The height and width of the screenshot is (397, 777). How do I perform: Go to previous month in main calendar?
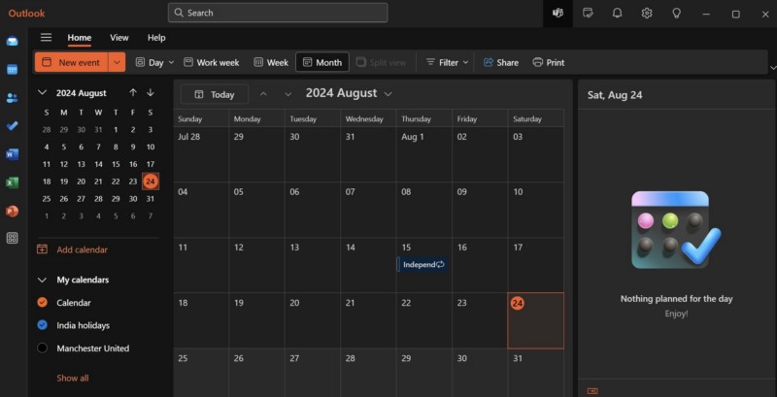click(263, 94)
